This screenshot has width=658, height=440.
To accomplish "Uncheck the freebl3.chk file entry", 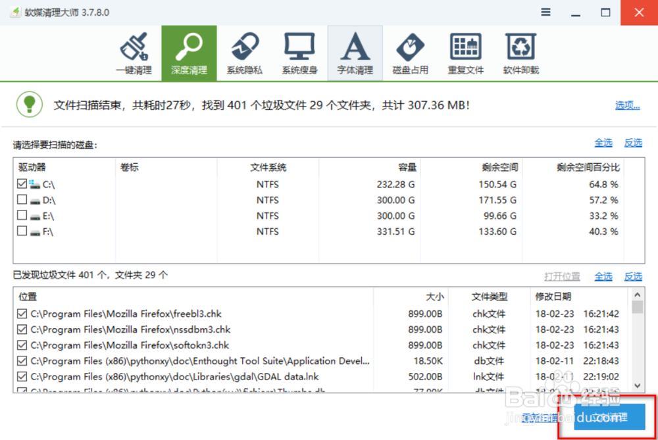I will click(x=22, y=314).
